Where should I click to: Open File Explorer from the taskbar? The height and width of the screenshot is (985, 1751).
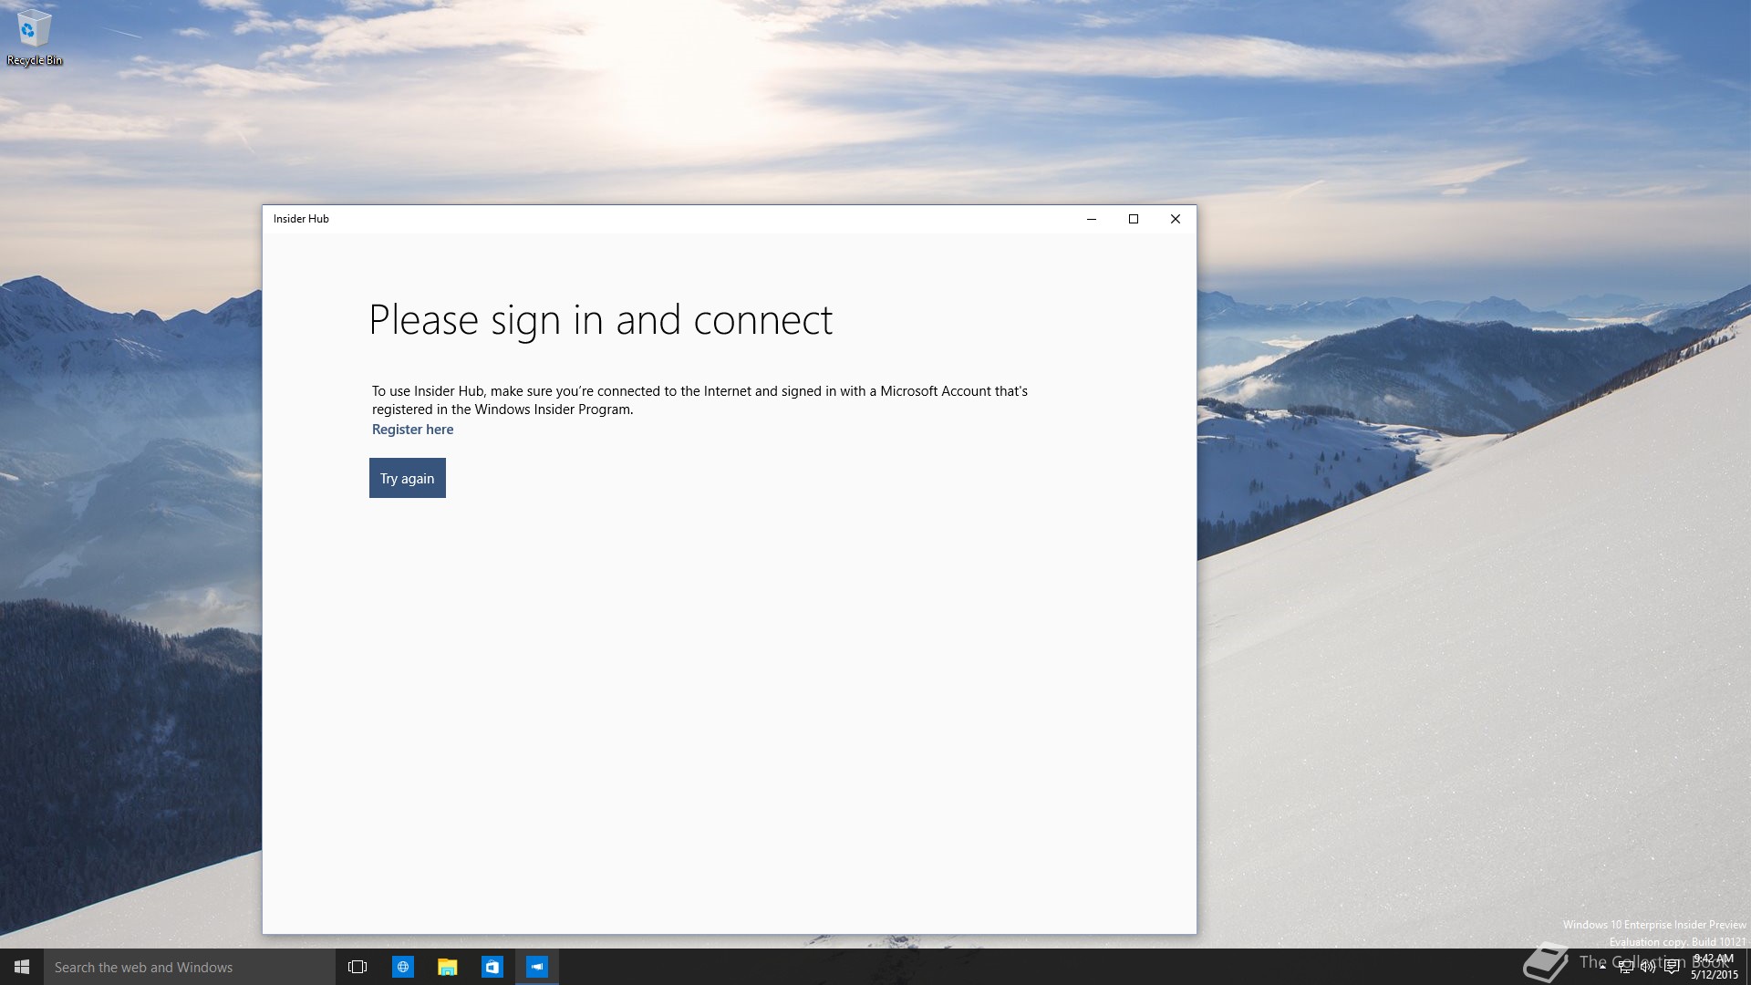pos(447,967)
